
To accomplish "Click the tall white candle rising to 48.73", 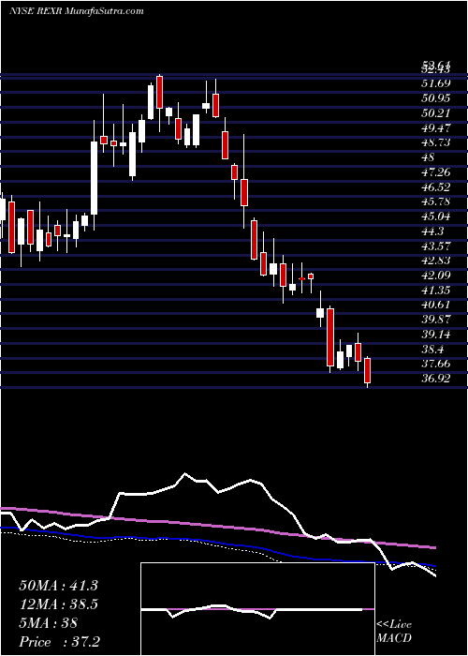I will 94,178.
